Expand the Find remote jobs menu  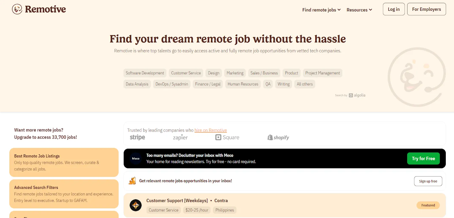point(321,10)
